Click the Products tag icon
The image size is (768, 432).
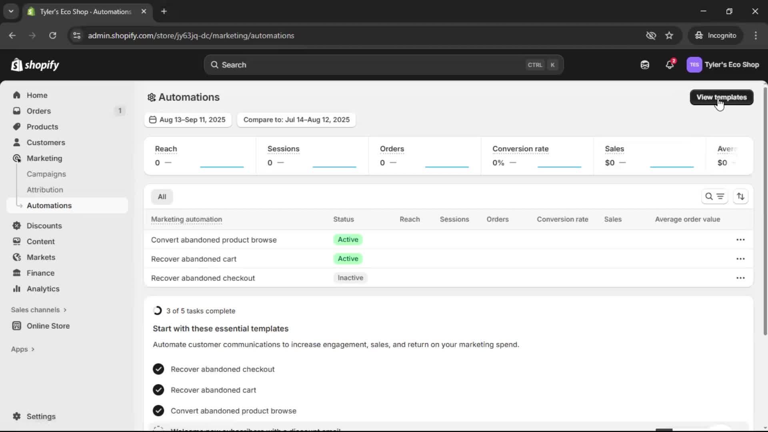pyautogui.click(x=17, y=127)
